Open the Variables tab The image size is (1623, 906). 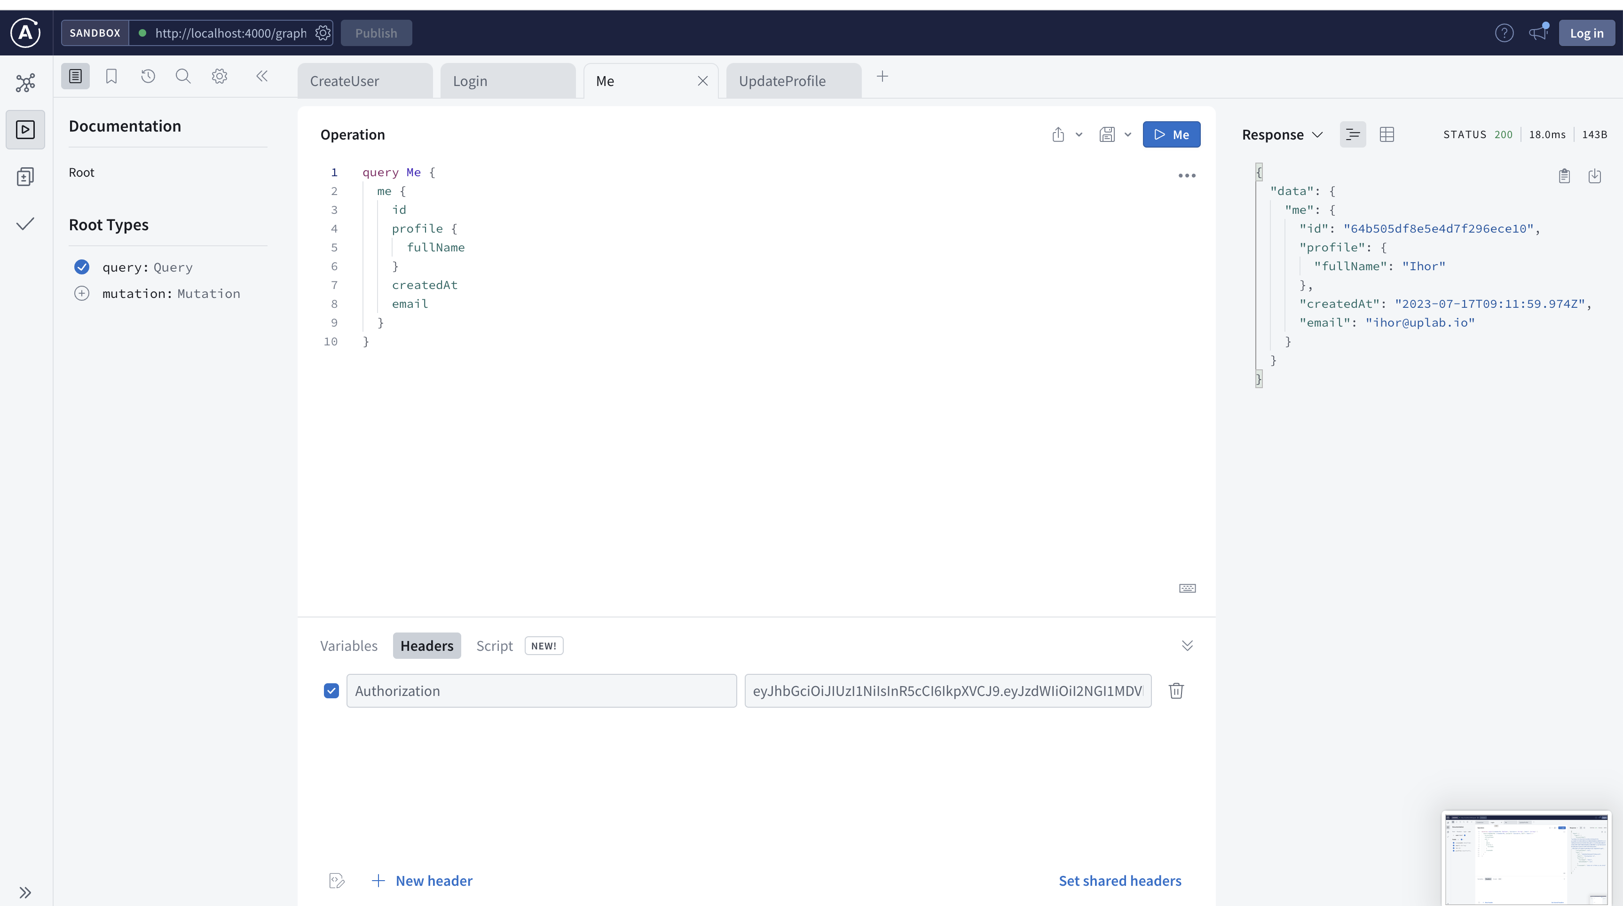click(348, 645)
